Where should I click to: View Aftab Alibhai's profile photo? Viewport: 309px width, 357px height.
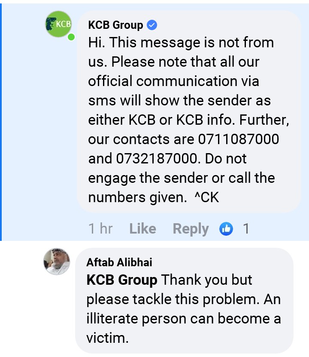point(57,262)
